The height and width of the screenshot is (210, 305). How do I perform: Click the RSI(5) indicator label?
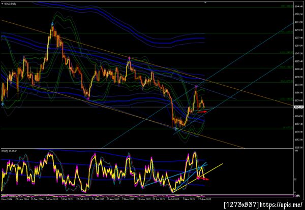pos(9,151)
